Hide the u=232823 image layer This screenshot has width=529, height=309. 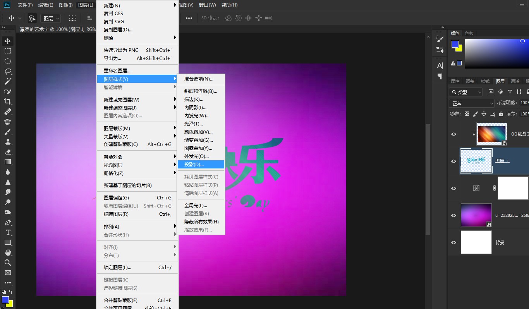click(453, 215)
